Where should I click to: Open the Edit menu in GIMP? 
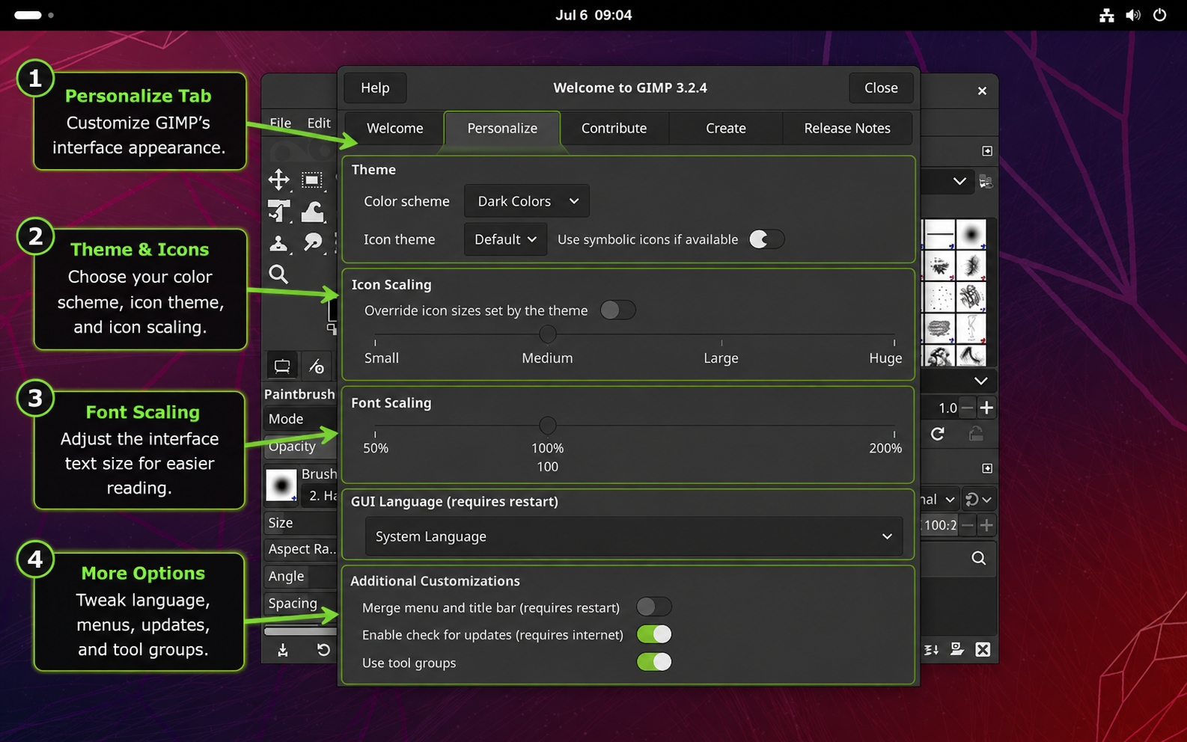coord(319,123)
